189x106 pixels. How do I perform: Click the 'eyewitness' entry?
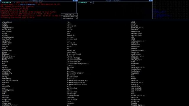[x=71, y=52]
